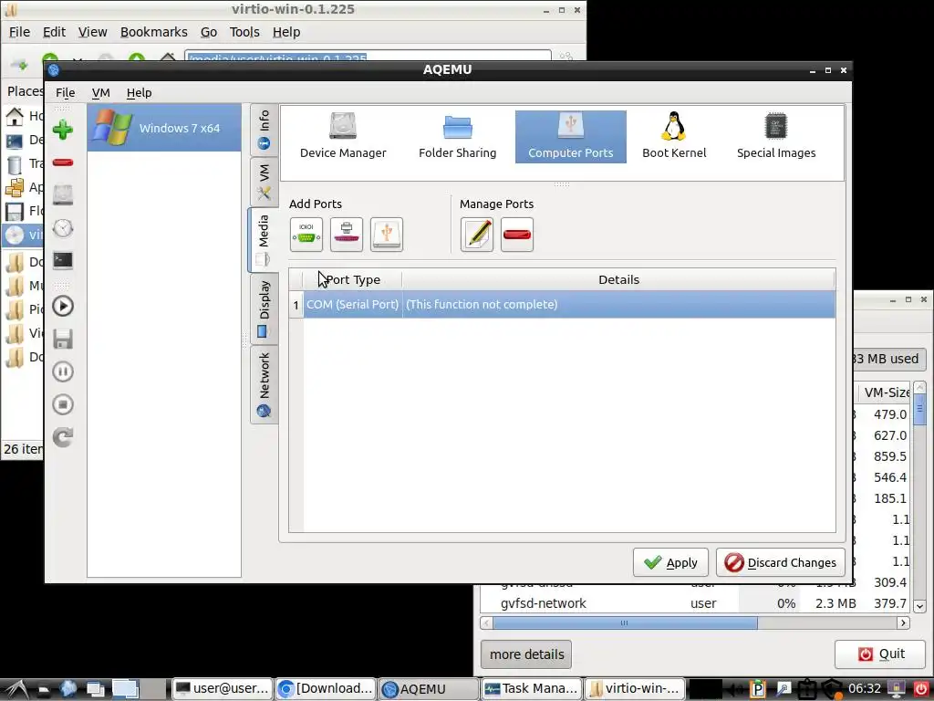The image size is (934, 701).
Task: Click the hard disk icon in AQEMU sidebar
Action: pos(63,195)
